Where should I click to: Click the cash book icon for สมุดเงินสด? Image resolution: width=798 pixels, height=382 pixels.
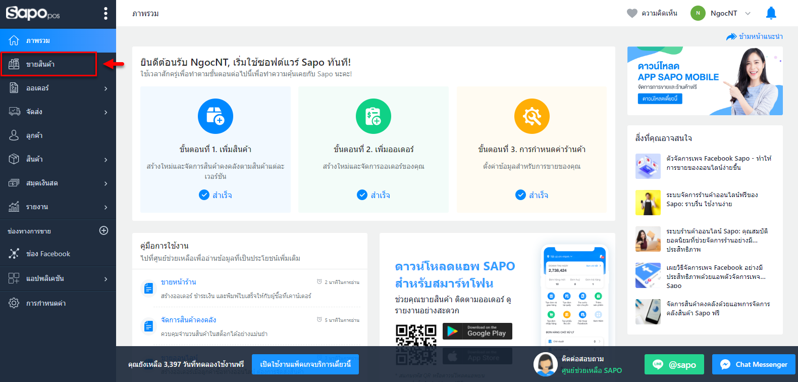click(14, 183)
